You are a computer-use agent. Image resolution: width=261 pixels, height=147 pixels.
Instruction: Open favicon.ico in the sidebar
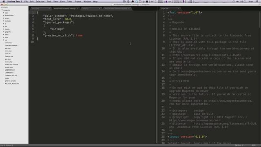(x=9, y=56)
